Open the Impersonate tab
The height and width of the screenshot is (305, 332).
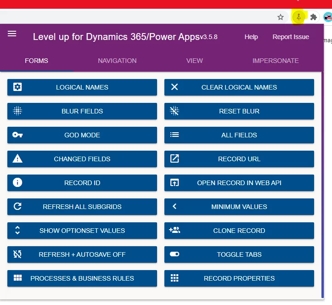coord(276,61)
